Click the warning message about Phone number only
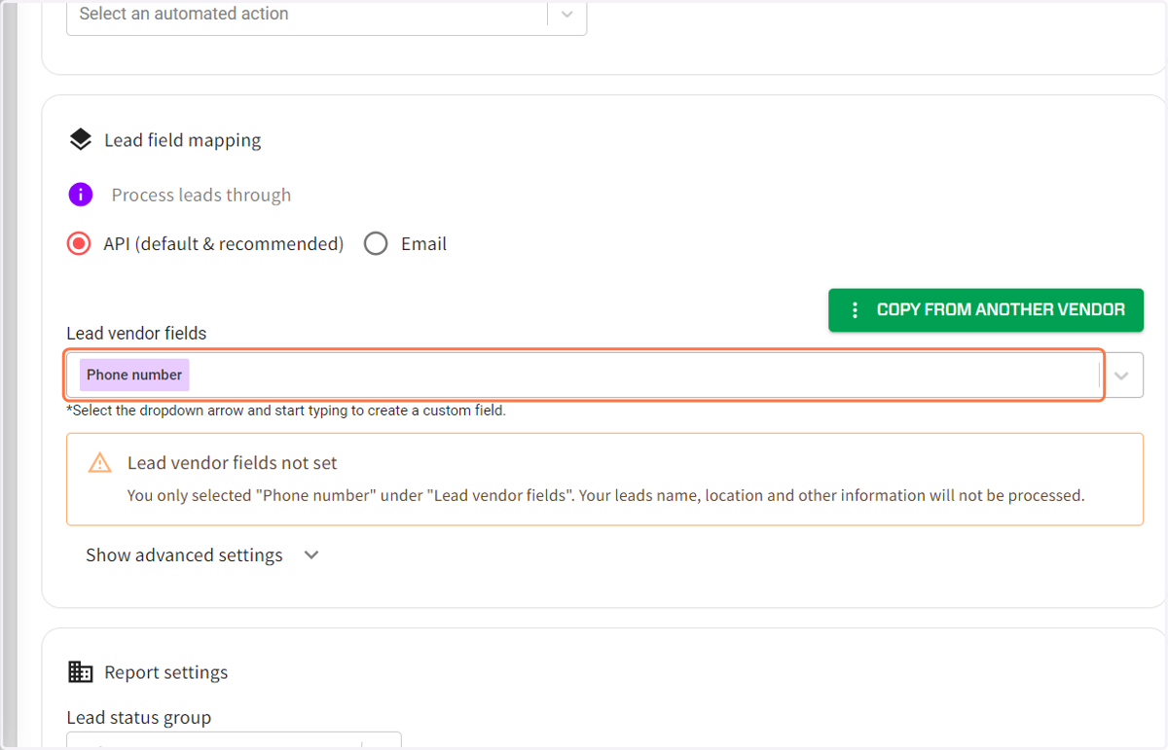 click(x=605, y=495)
